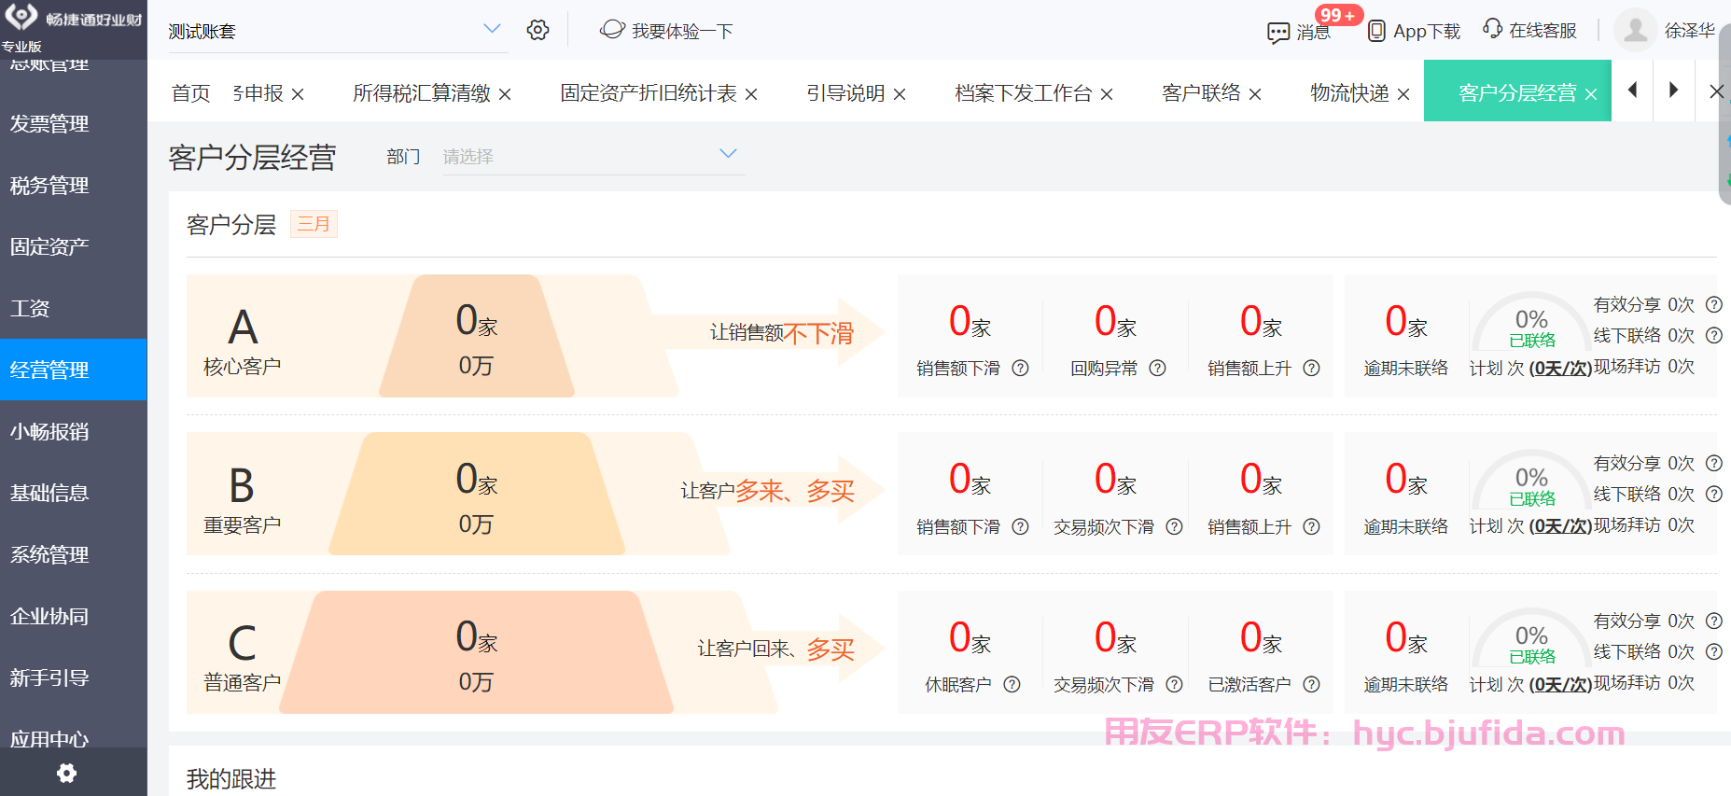Click help icon beside 回购异常
The height and width of the screenshot is (796, 1731).
click(x=1157, y=368)
